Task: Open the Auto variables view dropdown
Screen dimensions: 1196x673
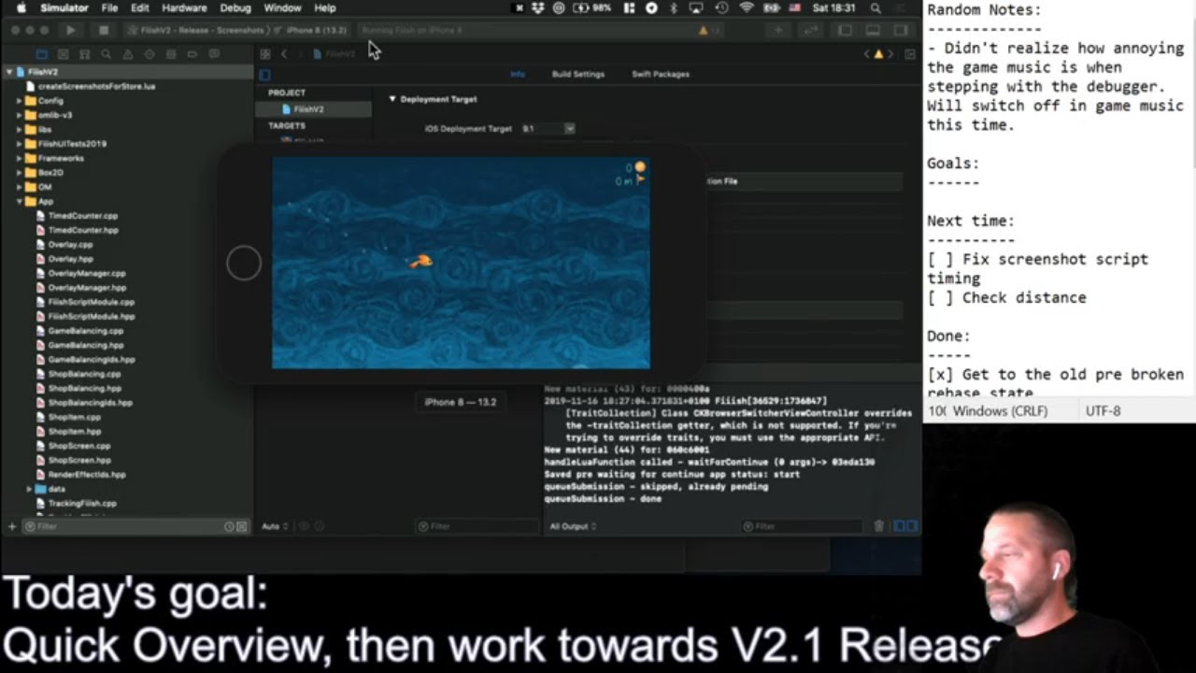Action: point(274,526)
